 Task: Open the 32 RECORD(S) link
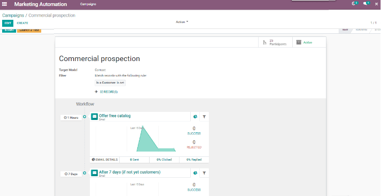pos(109,92)
